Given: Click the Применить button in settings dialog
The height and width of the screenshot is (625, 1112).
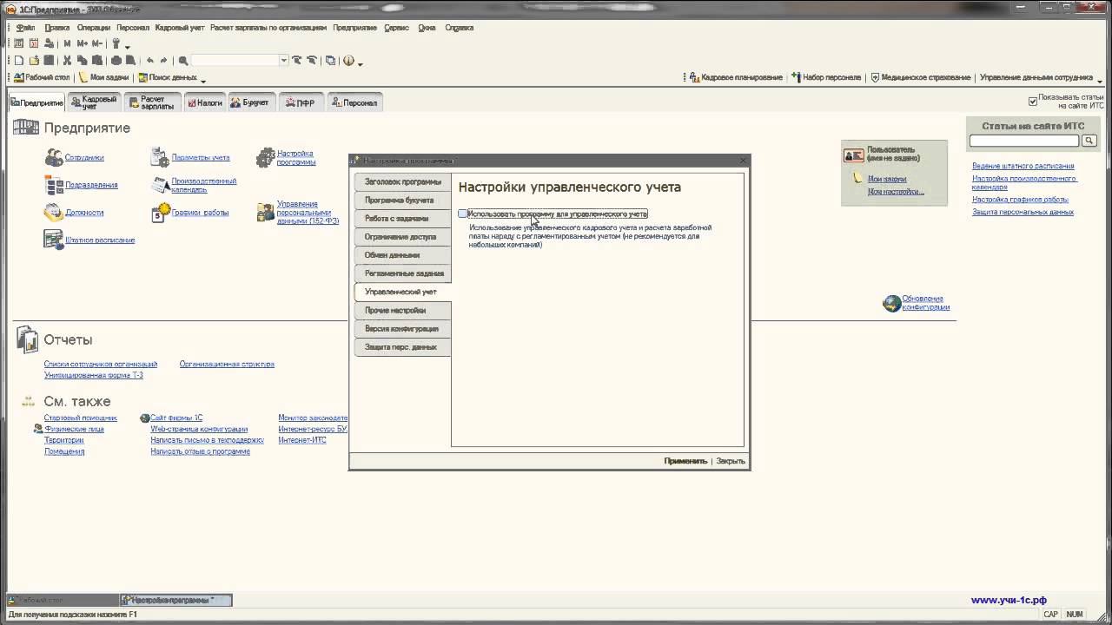Looking at the screenshot, I should coord(685,461).
